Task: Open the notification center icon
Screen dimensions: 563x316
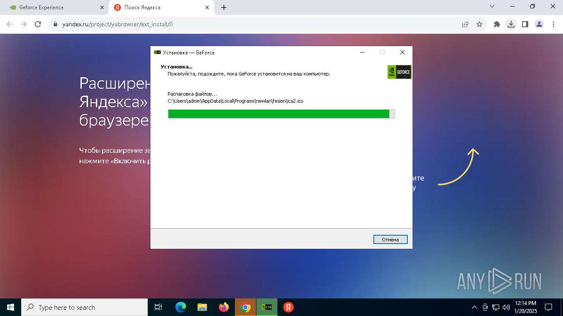Action: (x=549, y=307)
